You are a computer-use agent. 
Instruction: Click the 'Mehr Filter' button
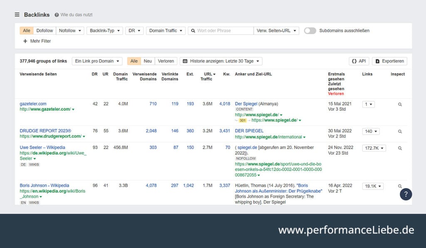tap(37, 41)
